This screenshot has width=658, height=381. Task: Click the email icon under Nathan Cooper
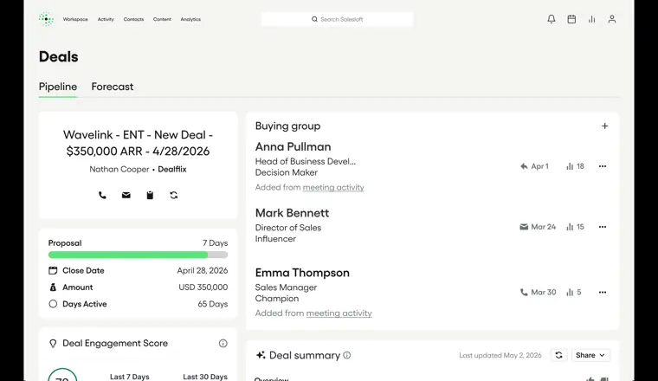(x=126, y=195)
